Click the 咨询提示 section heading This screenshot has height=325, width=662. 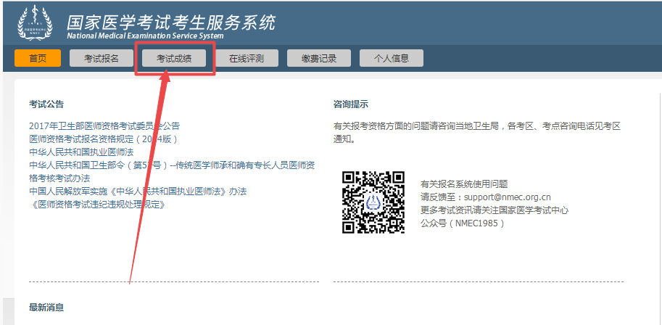click(350, 104)
